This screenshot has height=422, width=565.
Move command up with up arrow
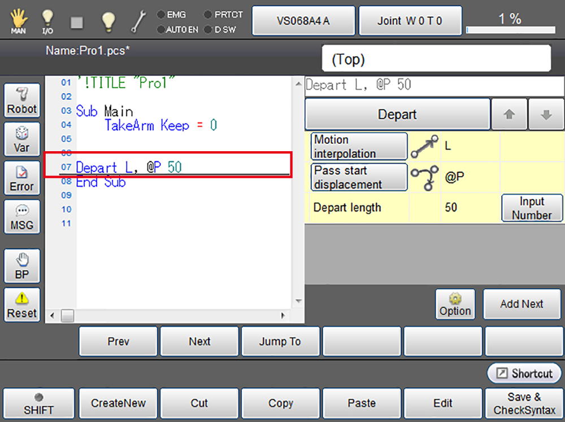point(509,114)
